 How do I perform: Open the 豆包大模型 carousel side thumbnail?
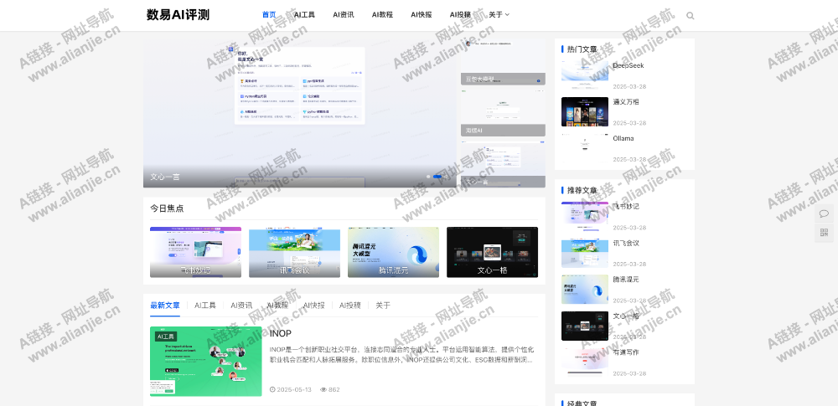click(503, 61)
